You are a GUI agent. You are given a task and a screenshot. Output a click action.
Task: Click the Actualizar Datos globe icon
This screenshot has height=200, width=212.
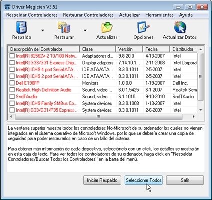click(180, 27)
